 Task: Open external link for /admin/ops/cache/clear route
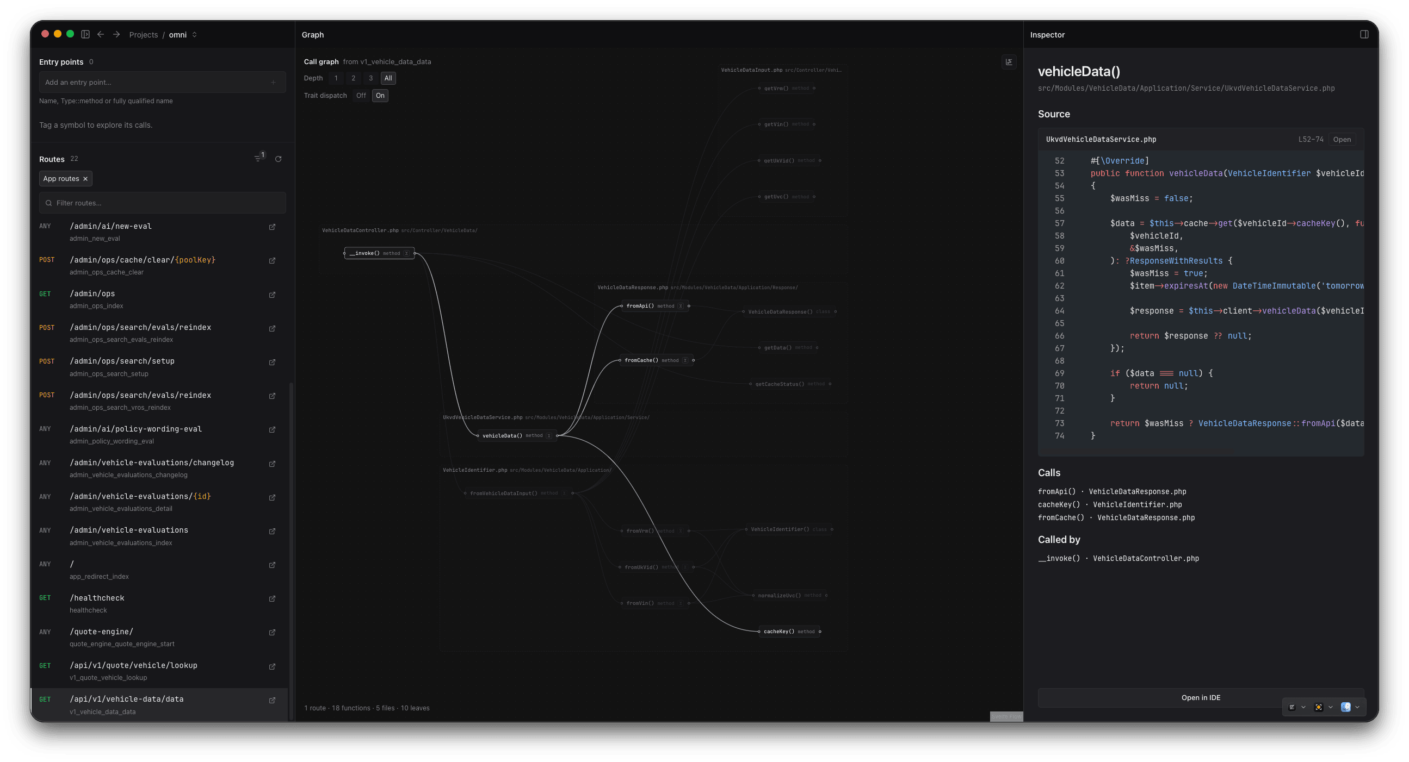click(272, 261)
